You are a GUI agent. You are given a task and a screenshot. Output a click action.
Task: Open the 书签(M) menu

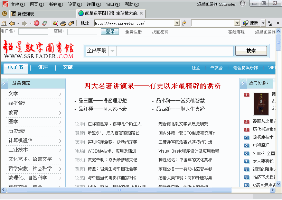pos(56,4)
